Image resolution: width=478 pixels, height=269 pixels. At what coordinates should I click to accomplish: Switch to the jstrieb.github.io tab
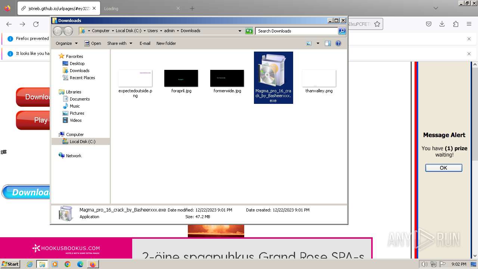58,8
